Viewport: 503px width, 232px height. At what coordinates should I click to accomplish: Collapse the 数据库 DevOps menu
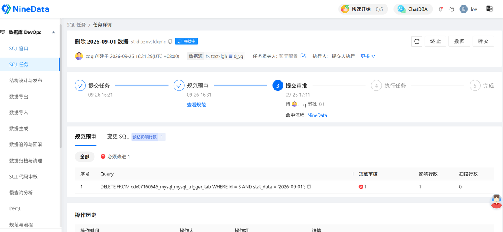tap(53, 33)
